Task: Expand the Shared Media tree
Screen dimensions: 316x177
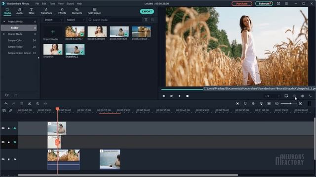Action: coord(4,34)
